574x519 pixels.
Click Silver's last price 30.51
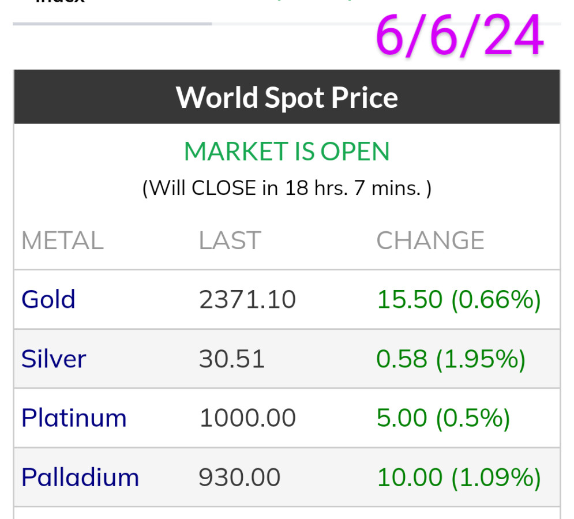(x=232, y=359)
